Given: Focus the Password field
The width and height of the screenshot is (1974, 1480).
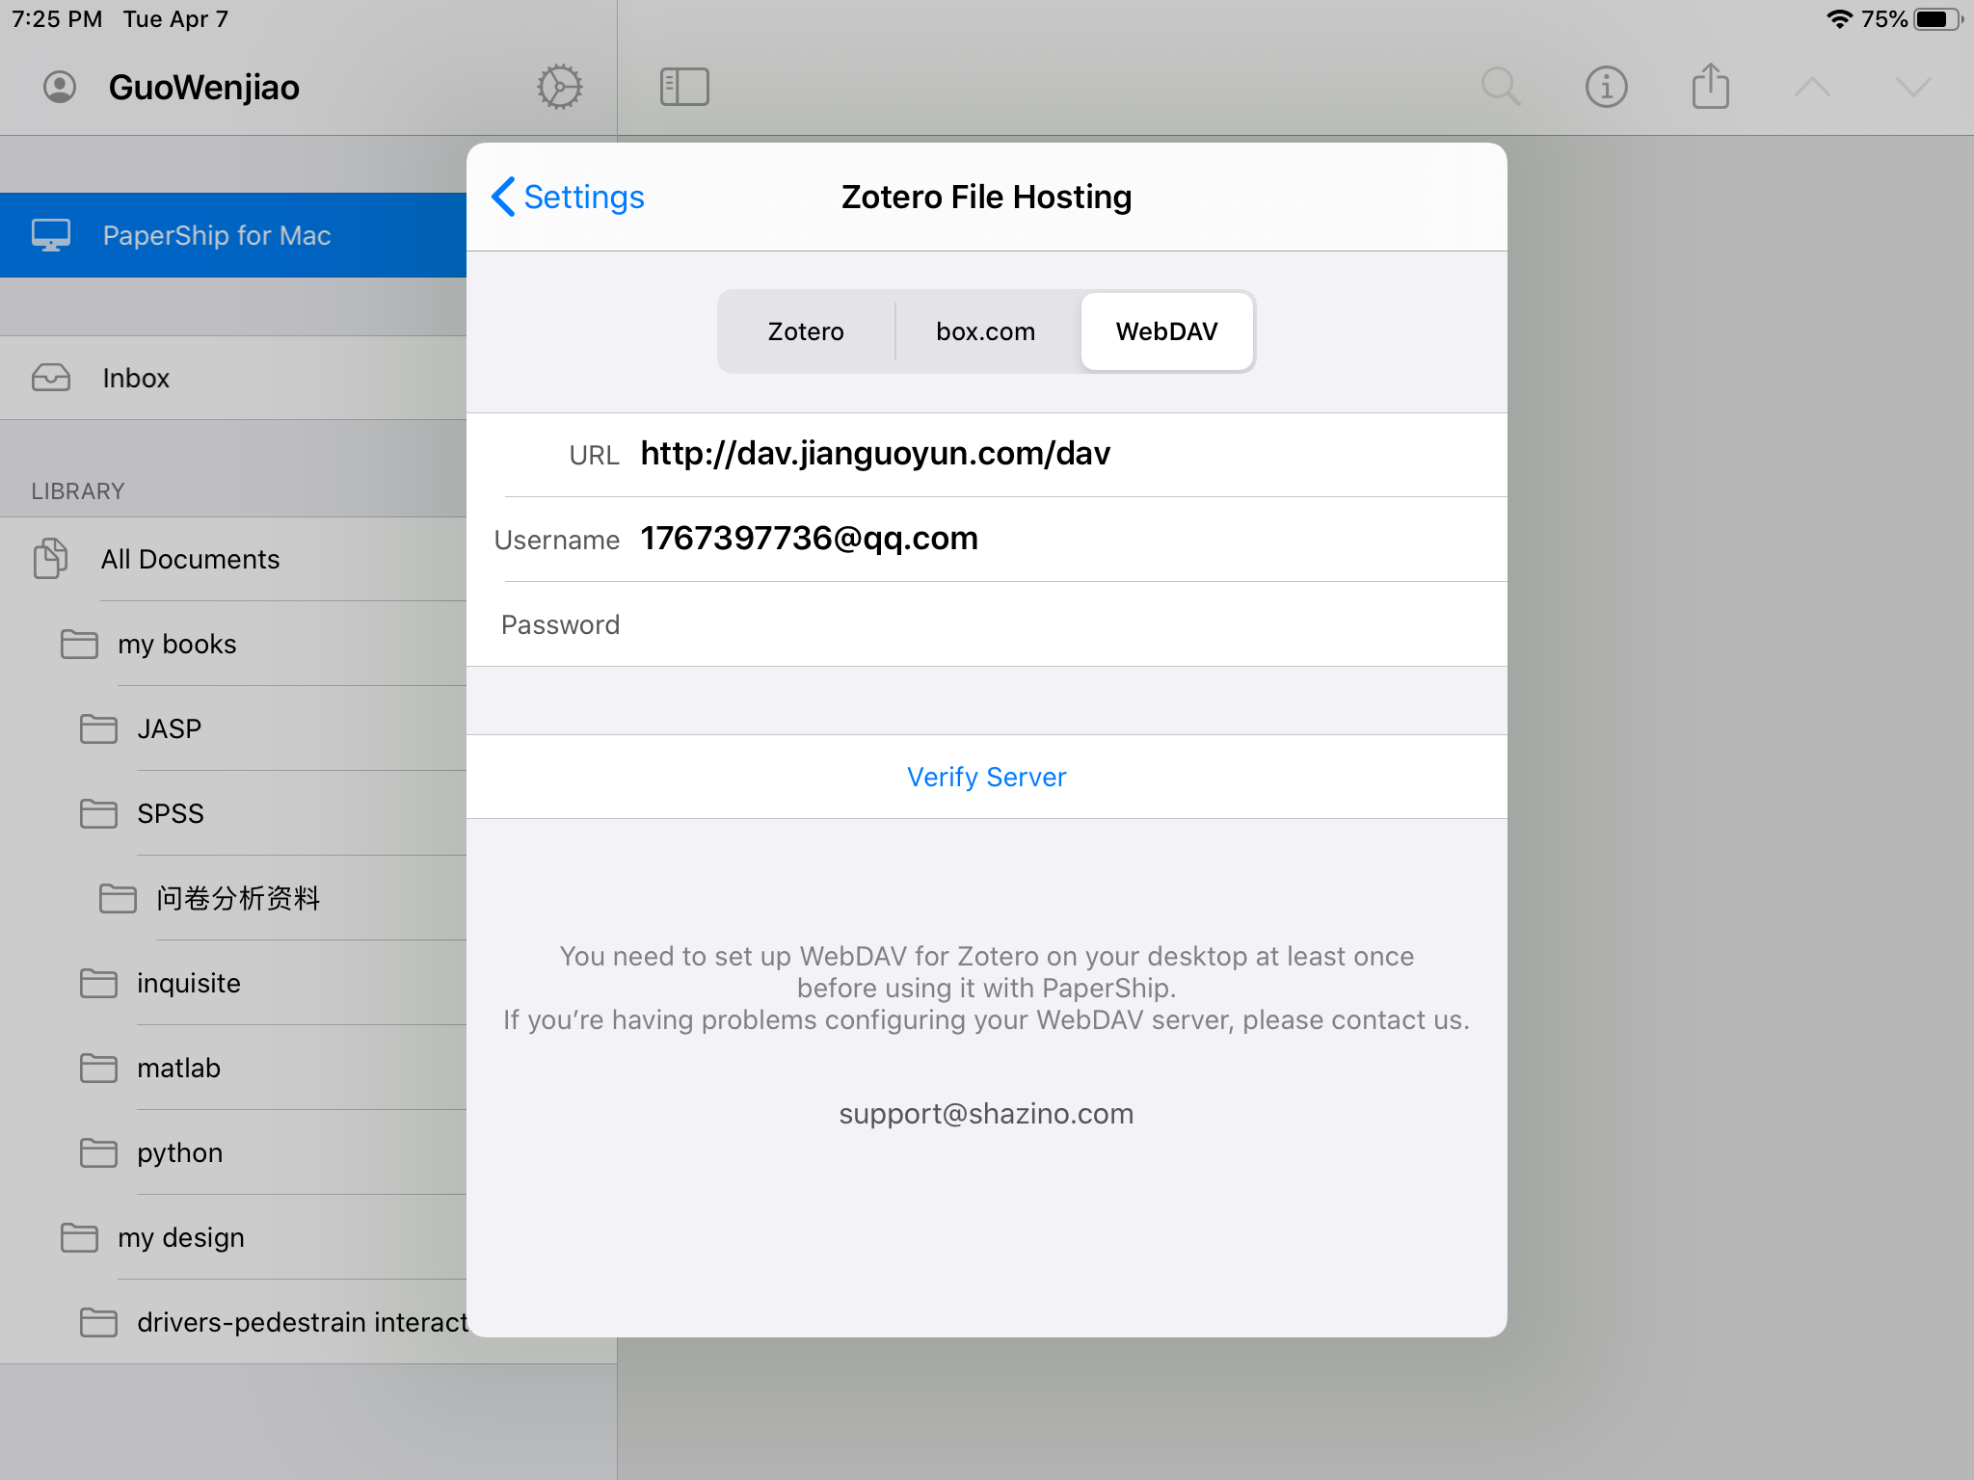Looking at the screenshot, I should tap(1060, 624).
